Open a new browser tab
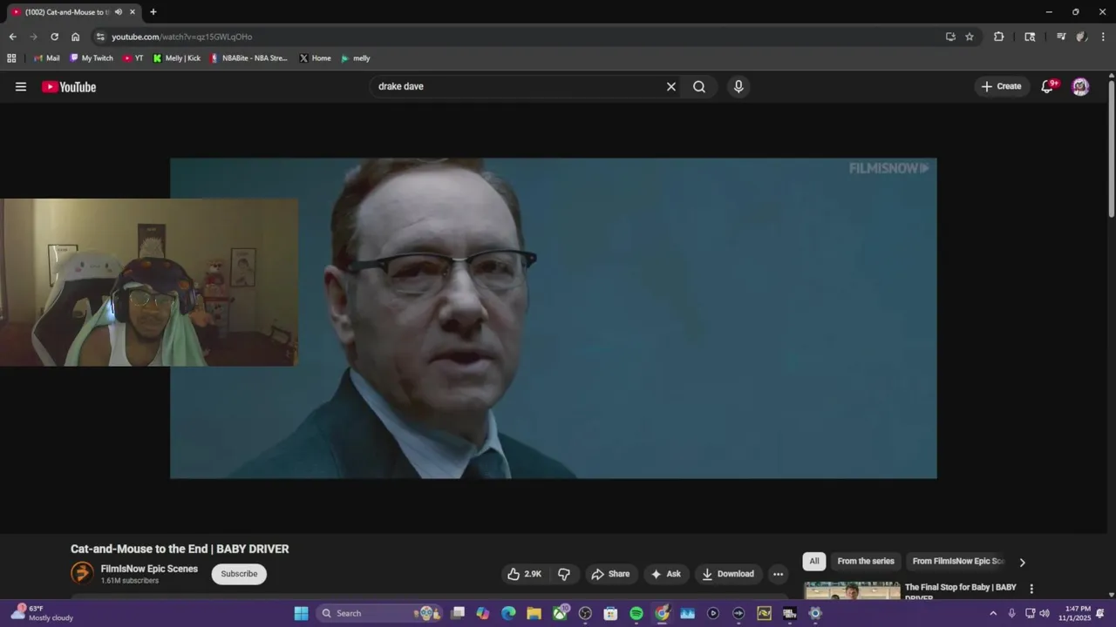Screen dimensions: 1116x627 point(153,12)
